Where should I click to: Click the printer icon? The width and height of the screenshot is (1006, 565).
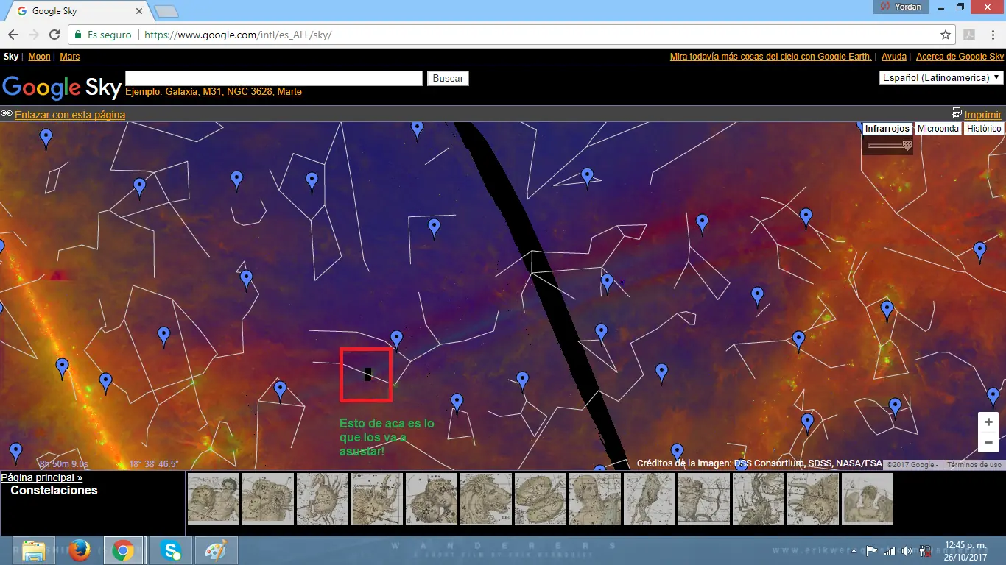tap(957, 114)
